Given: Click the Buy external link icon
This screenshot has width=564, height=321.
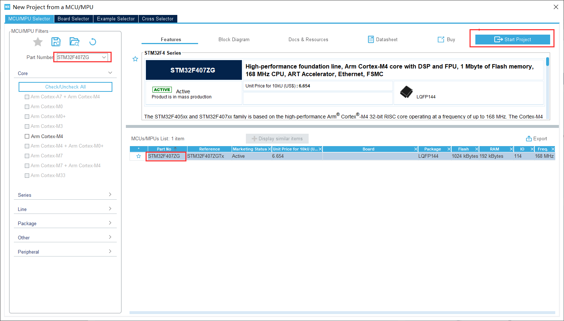Looking at the screenshot, I should point(441,39).
